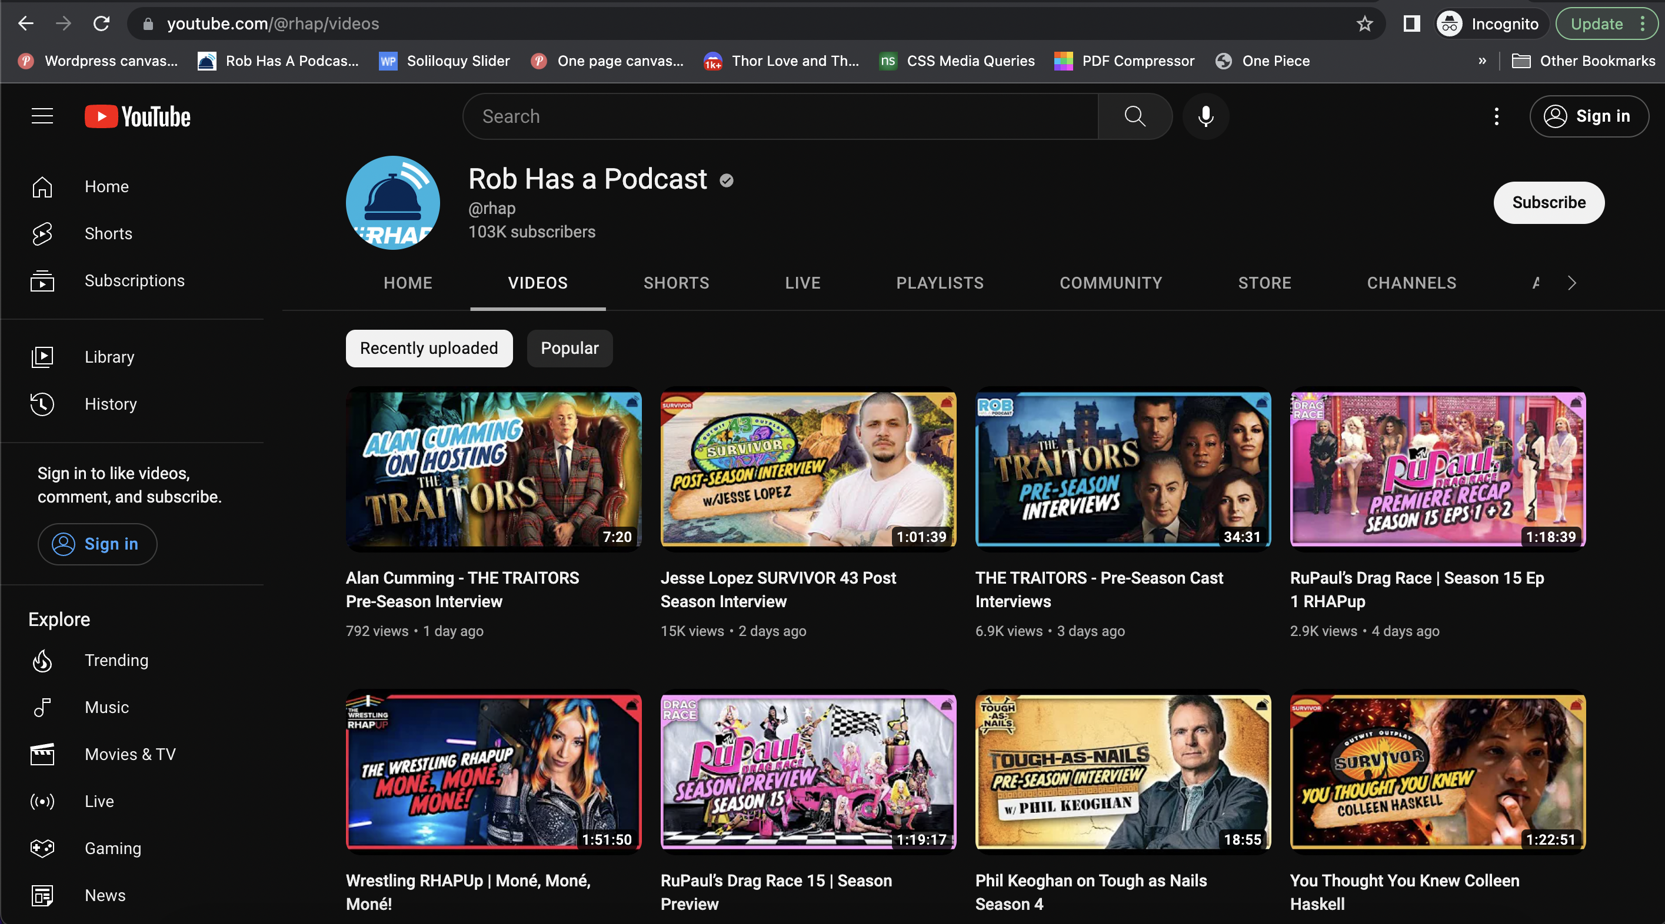Viewport: 1665px width, 924px height.
Task: Open the One Piece bookmark
Action: coord(1263,61)
